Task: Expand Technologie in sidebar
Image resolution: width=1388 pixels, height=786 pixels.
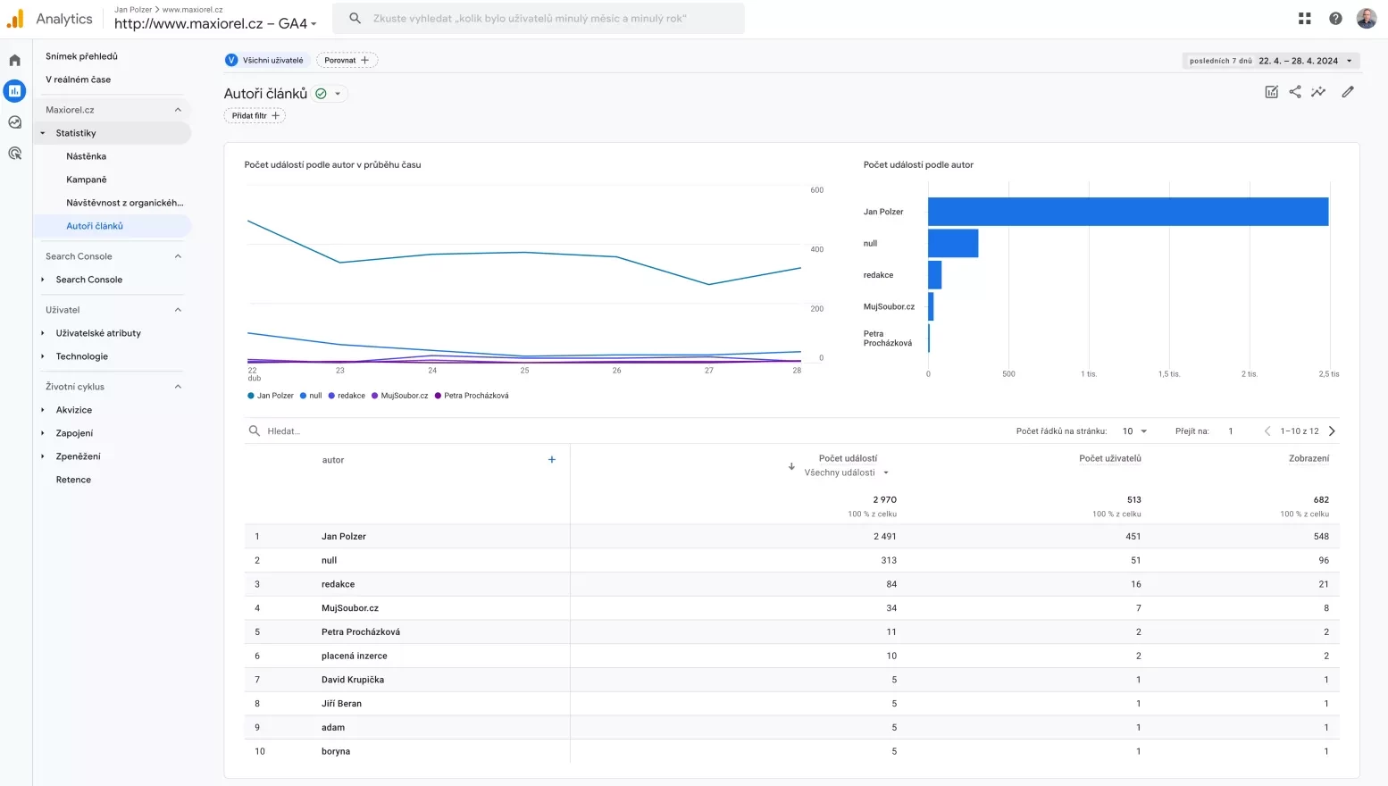Action: pos(42,356)
